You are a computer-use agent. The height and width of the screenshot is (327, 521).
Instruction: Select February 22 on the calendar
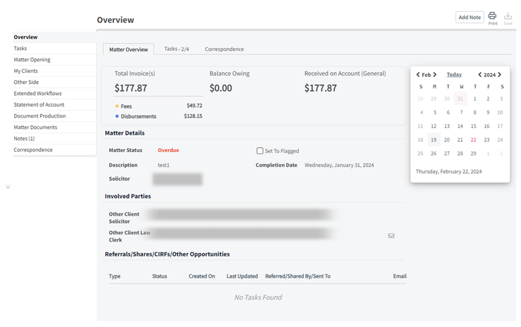[x=473, y=139]
